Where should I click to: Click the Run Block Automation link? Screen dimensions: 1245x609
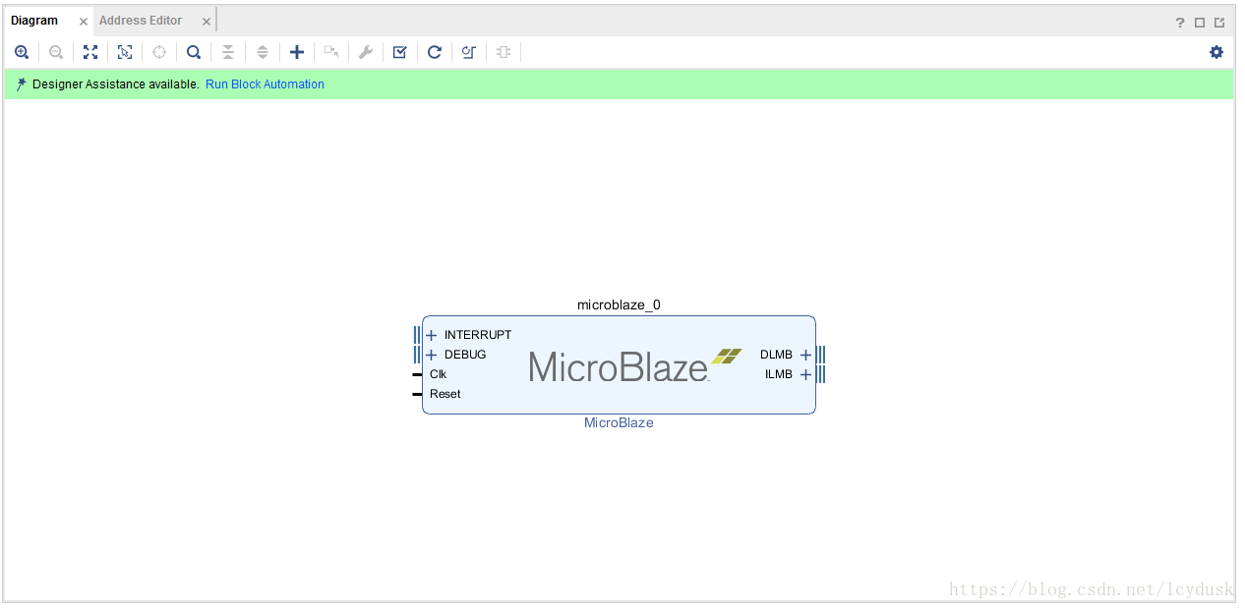(x=265, y=84)
